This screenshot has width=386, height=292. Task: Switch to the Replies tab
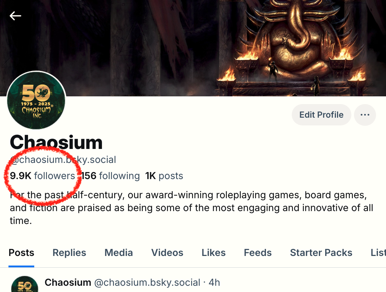(x=69, y=253)
